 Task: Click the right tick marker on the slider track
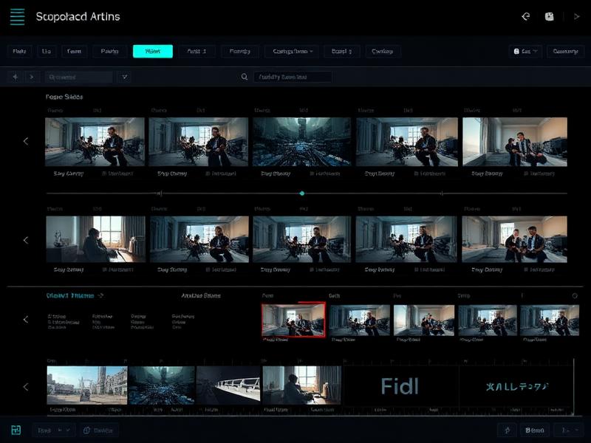click(442, 193)
